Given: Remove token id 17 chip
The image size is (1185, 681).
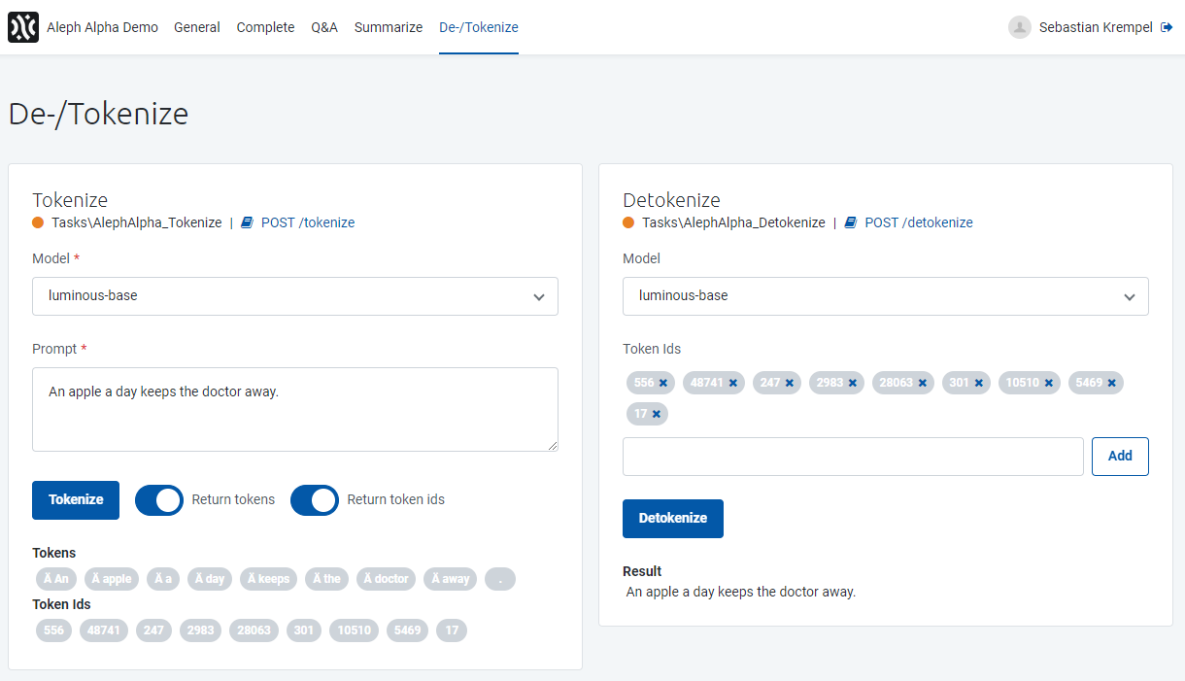Looking at the screenshot, I should 657,414.
